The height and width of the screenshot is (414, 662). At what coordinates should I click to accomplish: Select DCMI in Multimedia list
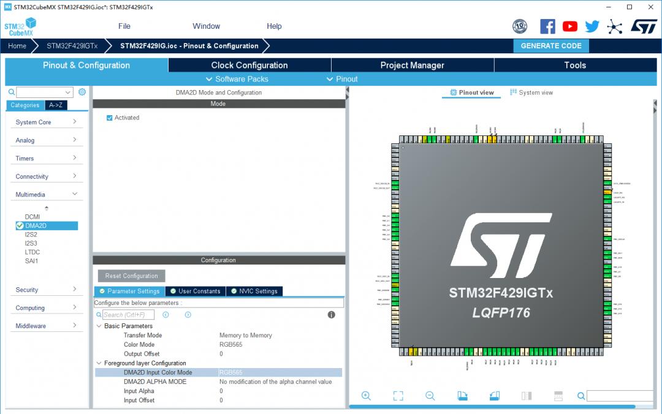coord(32,217)
